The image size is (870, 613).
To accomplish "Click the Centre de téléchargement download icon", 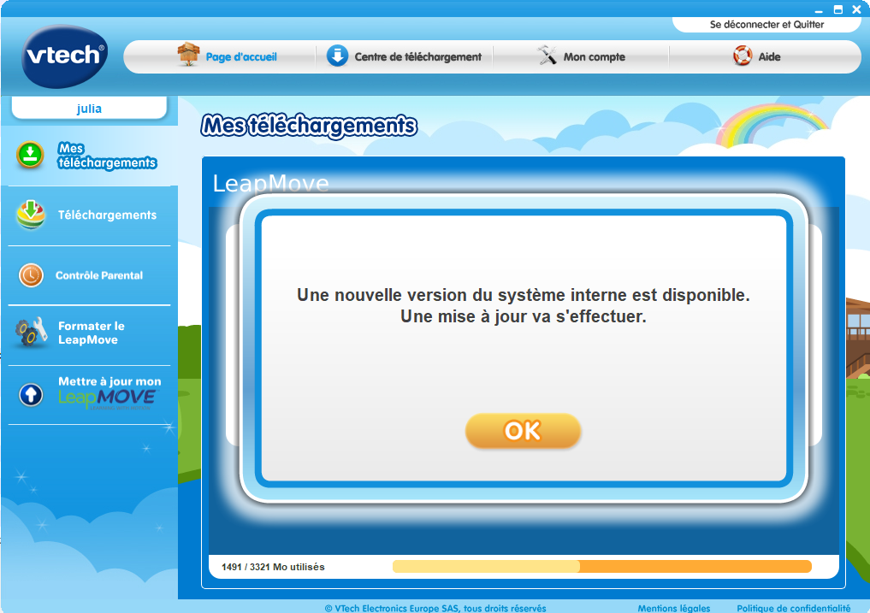I will [336, 56].
